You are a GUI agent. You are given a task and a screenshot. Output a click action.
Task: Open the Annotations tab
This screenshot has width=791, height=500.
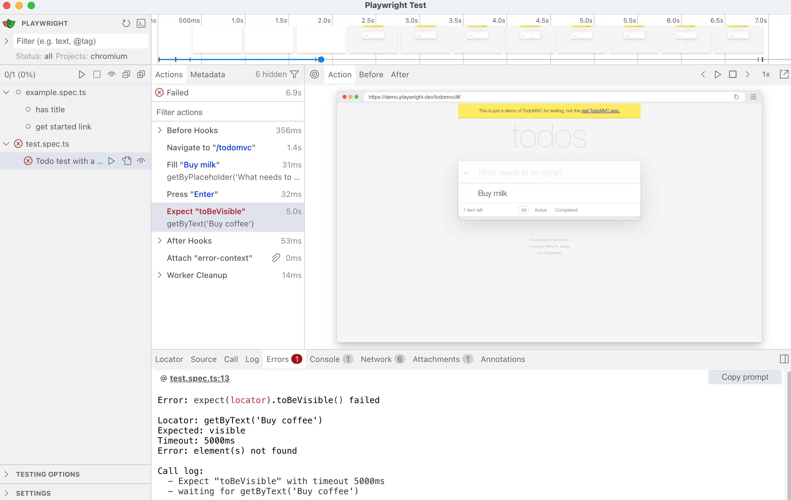coord(502,359)
